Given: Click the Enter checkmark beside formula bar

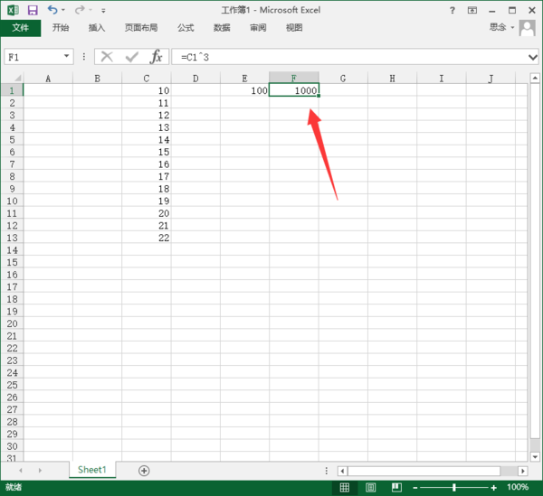Looking at the screenshot, I should 132,57.
